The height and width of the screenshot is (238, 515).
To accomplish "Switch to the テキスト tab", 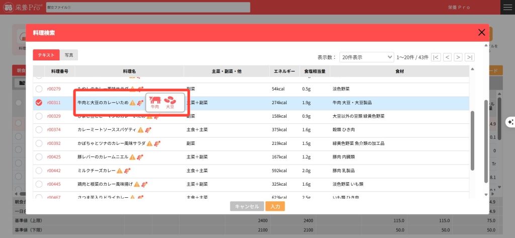I will pyautogui.click(x=46, y=55).
